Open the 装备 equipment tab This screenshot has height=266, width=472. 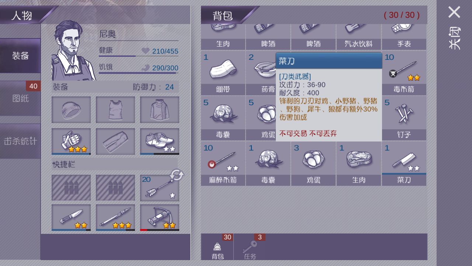(x=20, y=56)
